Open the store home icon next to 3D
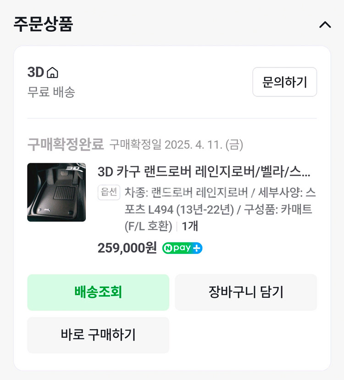This screenshot has width=344, height=380. pos(53,73)
